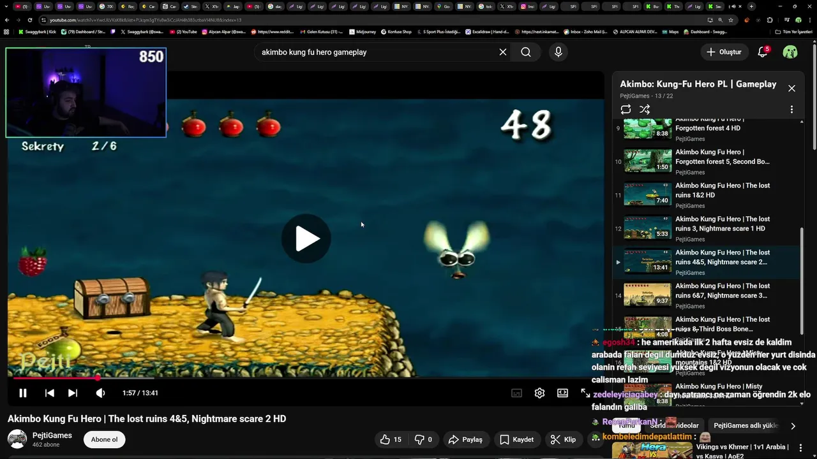
Task: Open the Swaggybark | Kick bookmark
Action: pyautogui.click(x=37, y=31)
